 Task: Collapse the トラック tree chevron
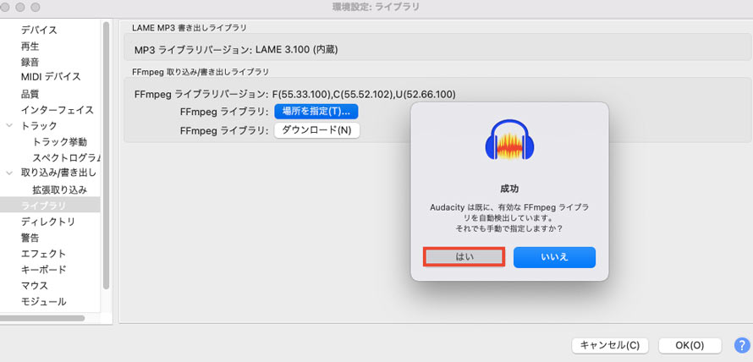pos(9,126)
